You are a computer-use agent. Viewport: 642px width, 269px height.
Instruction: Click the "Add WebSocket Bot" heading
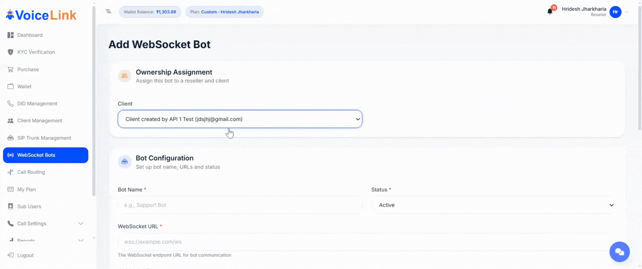tap(160, 45)
